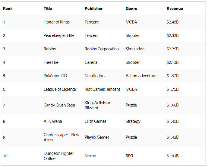This screenshot has width=208, height=167.
Task: Click the Genre column header
Action: (x=131, y=9)
